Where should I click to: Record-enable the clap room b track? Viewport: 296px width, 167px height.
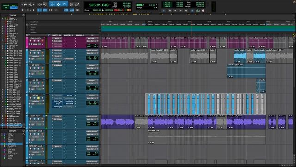pos(31,41)
